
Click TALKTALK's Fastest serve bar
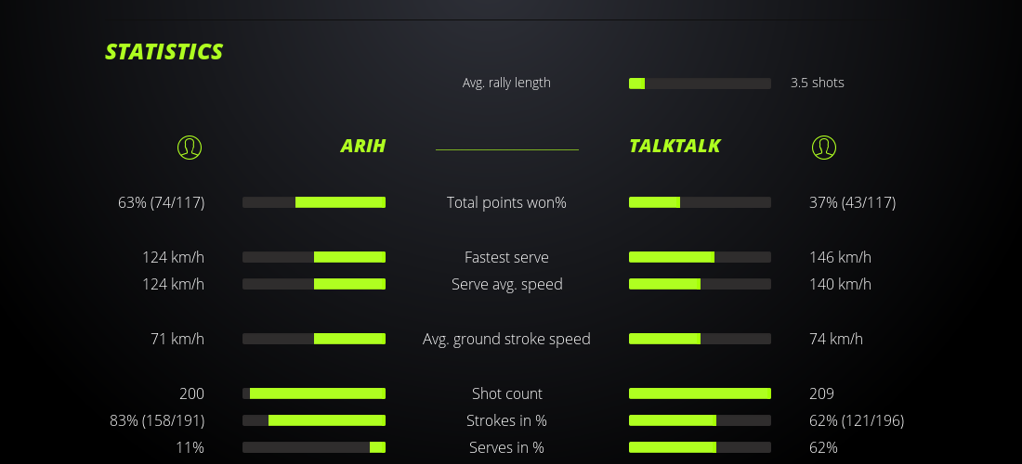click(700, 257)
